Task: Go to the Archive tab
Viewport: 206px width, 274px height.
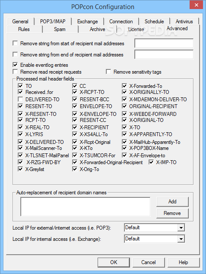Action: pos(98,29)
